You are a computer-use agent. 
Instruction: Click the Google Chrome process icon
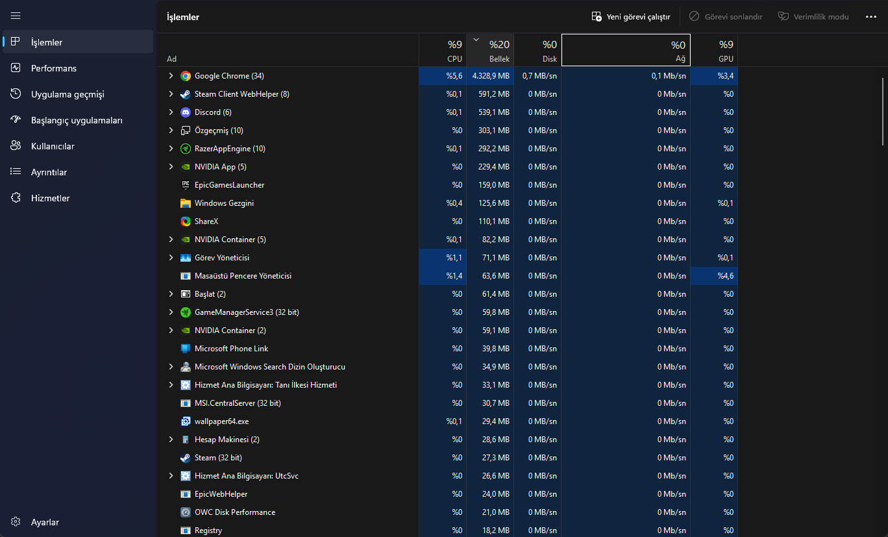(x=186, y=76)
